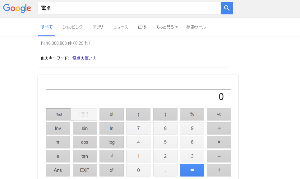Click digit 1 on the calculator
300x179 pixels.
click(138, 156)
